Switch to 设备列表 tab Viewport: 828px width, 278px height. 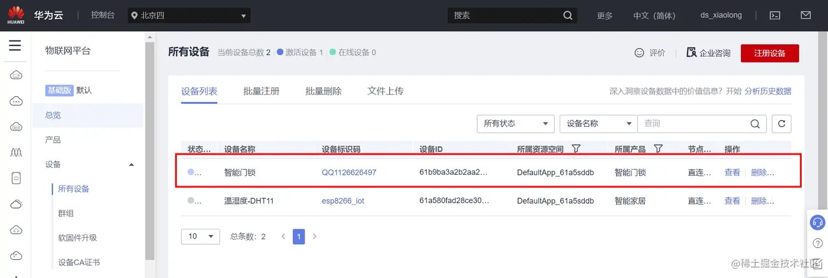[x=199, y=91]
